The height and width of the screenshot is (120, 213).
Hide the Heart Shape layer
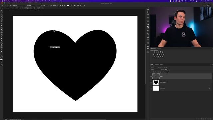pos(151,82)
